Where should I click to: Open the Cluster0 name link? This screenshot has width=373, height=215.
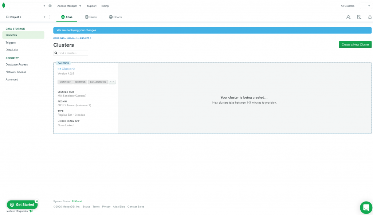tap(68, 69)
